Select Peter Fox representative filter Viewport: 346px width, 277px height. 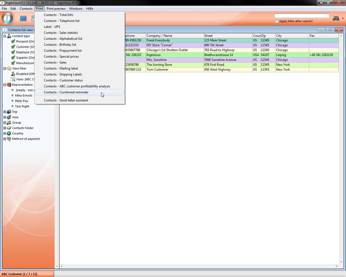pyautogui.click(x=22, y=101)
